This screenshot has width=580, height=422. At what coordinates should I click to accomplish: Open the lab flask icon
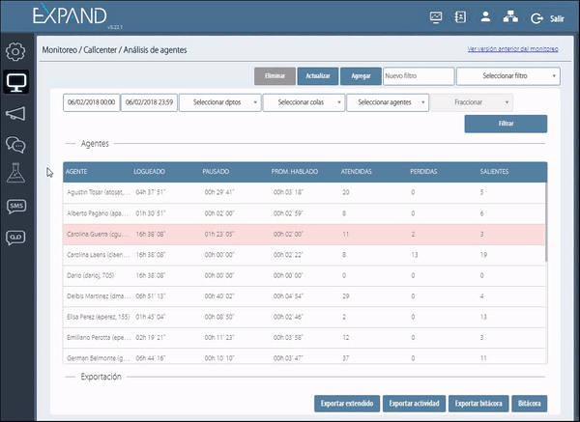15,173
